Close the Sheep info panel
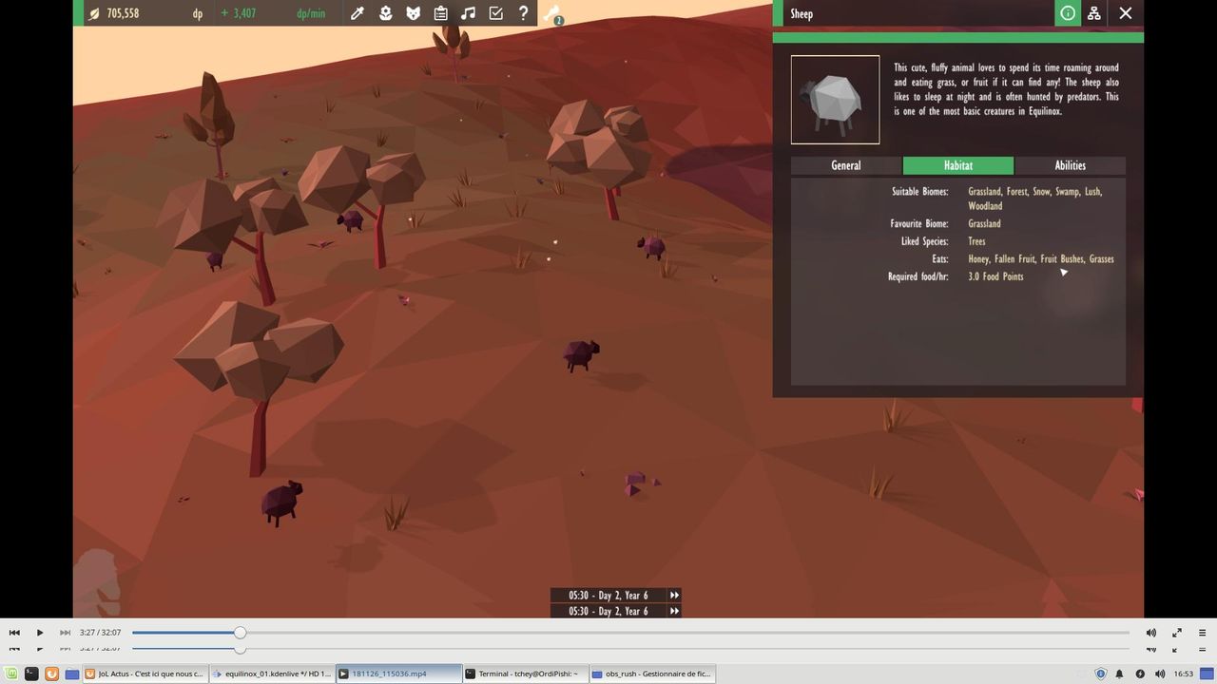This screenshot has width=1217, height=684. tap(1126, 13)
